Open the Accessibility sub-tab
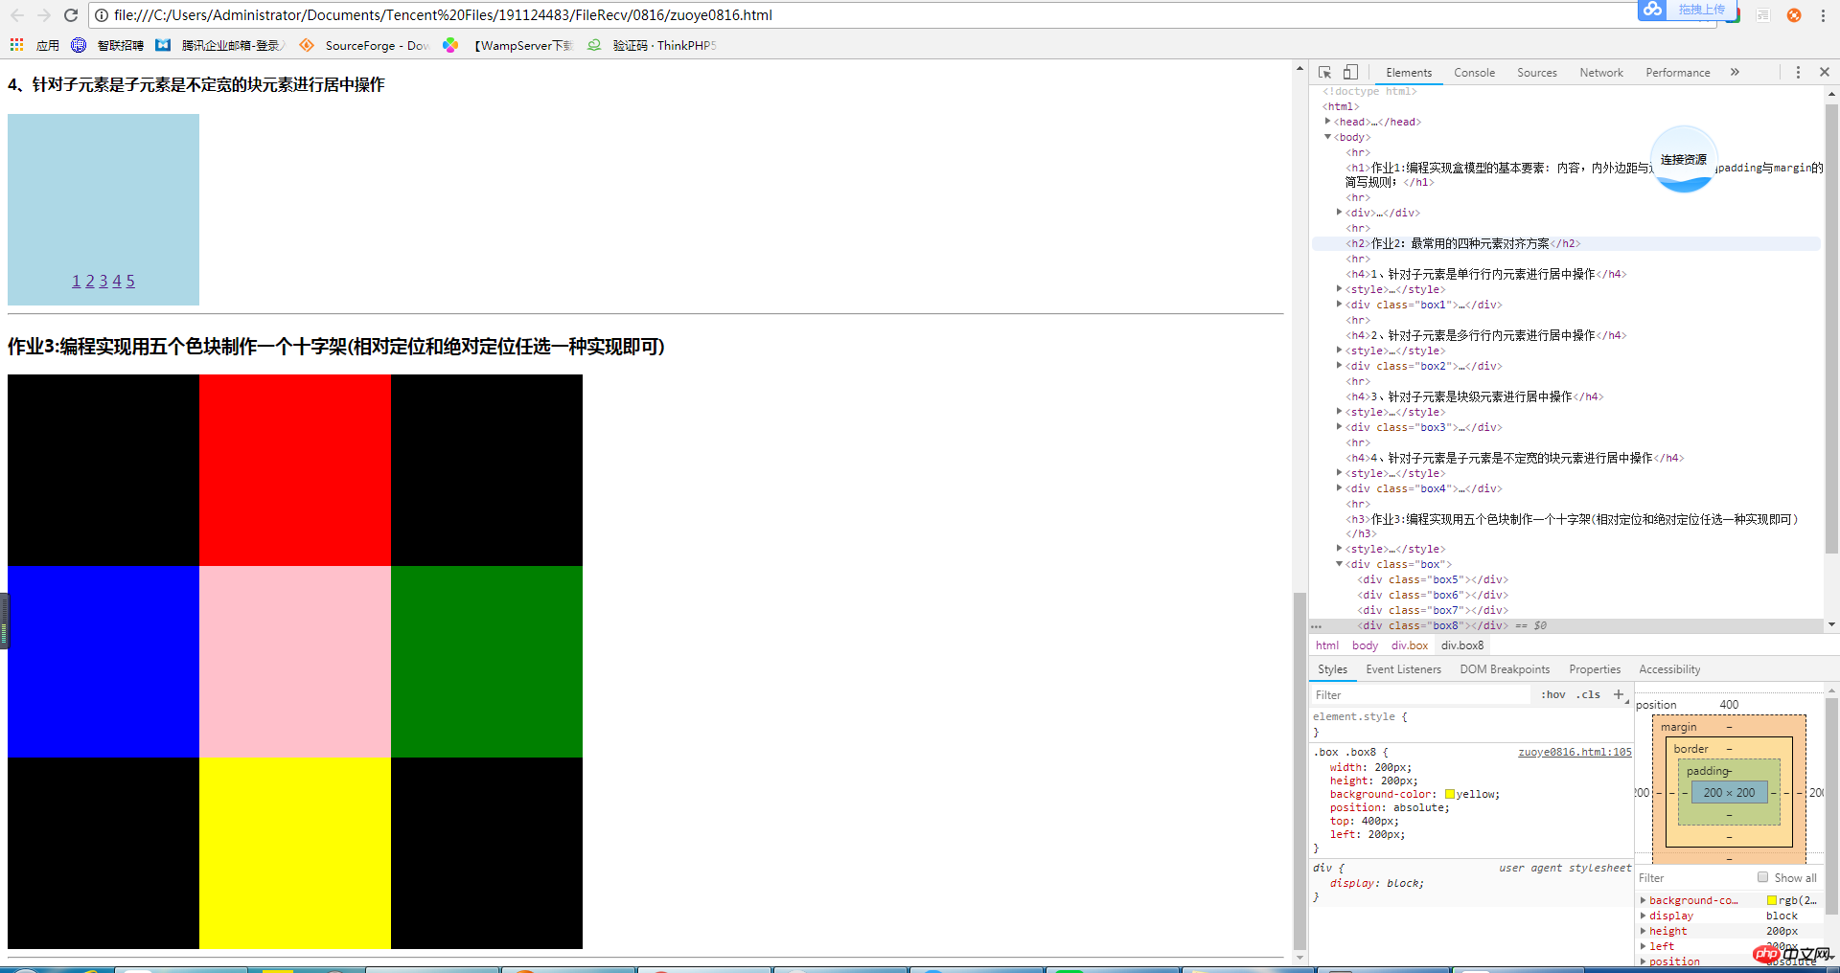Screen dimensions: 1840x973 (x=1669, y=669)
